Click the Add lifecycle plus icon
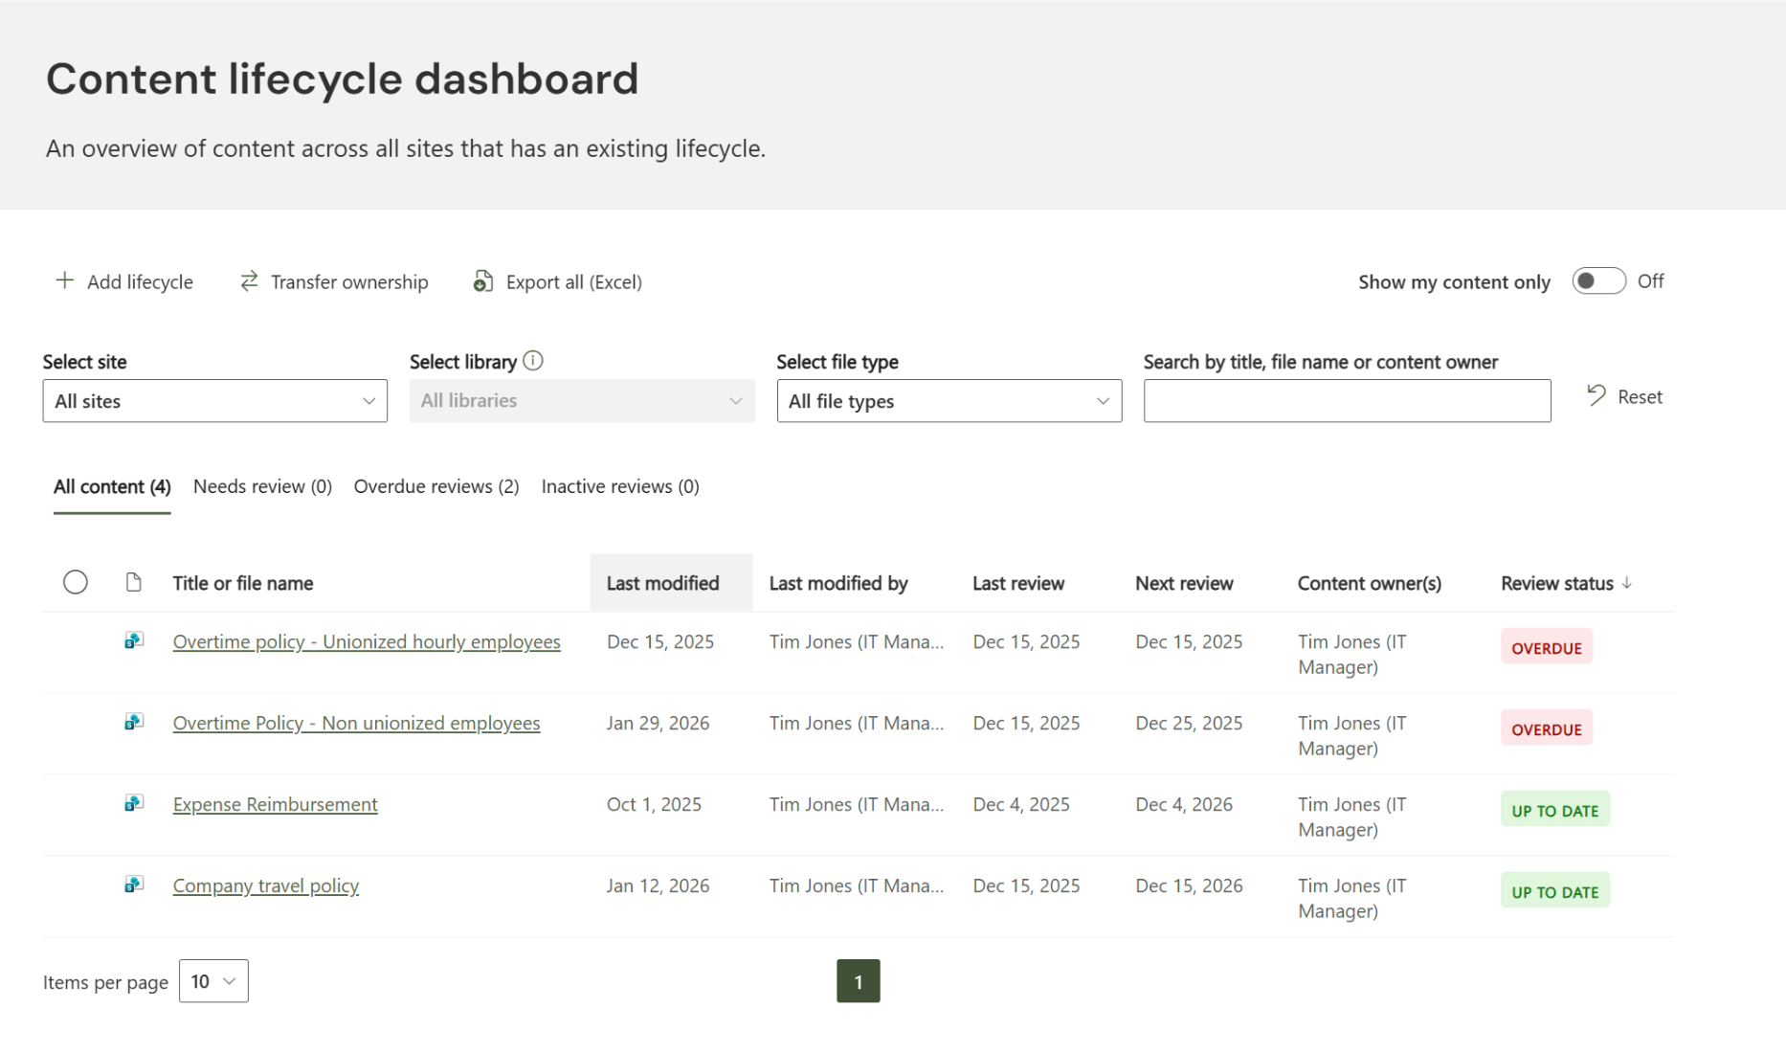This screenshot has width=1786, height=1053. click(64, 280)
